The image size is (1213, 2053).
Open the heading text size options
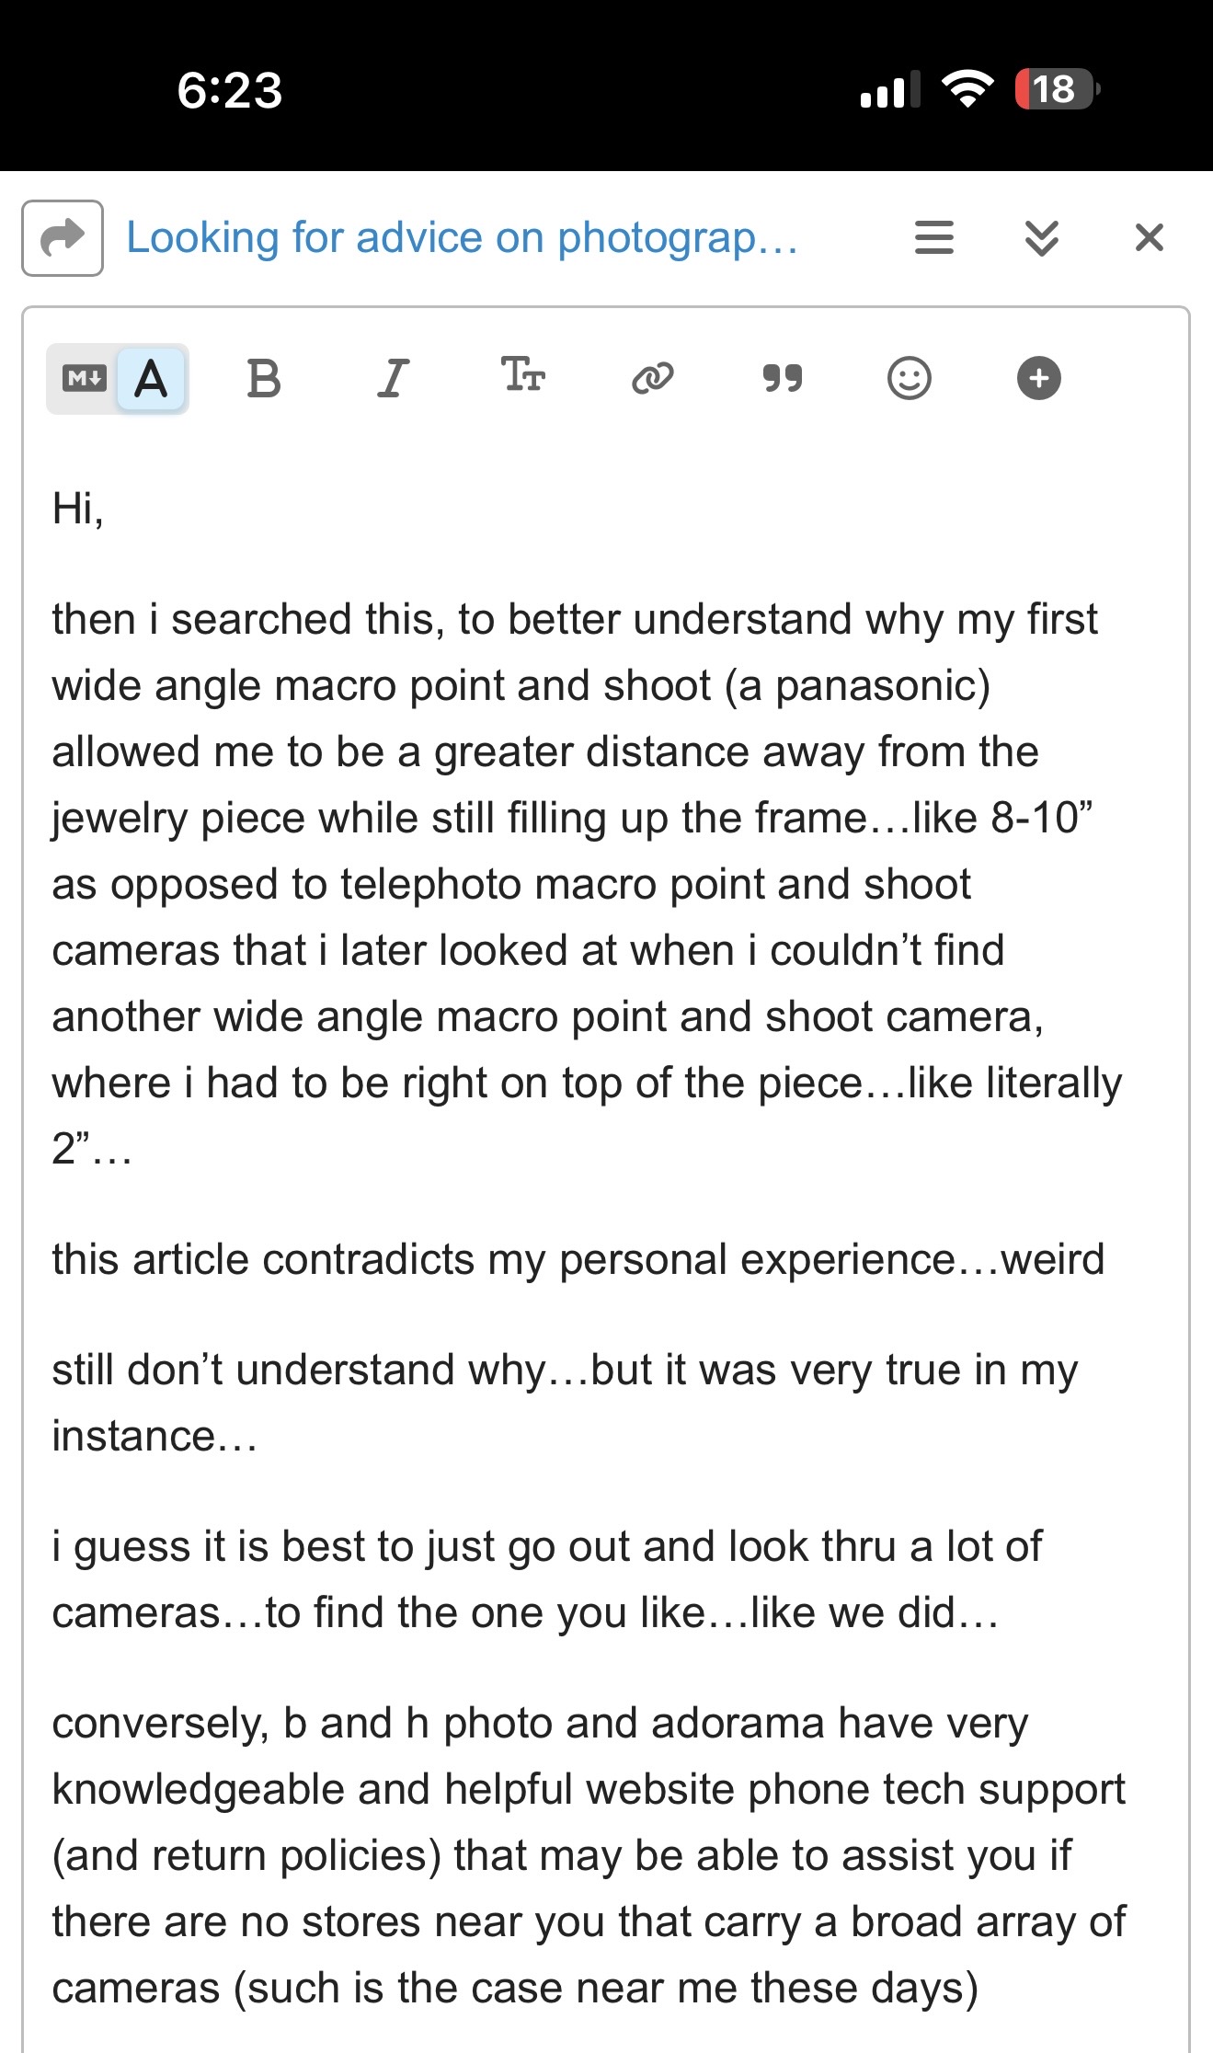pyautogui.click(x=523, y=376)
